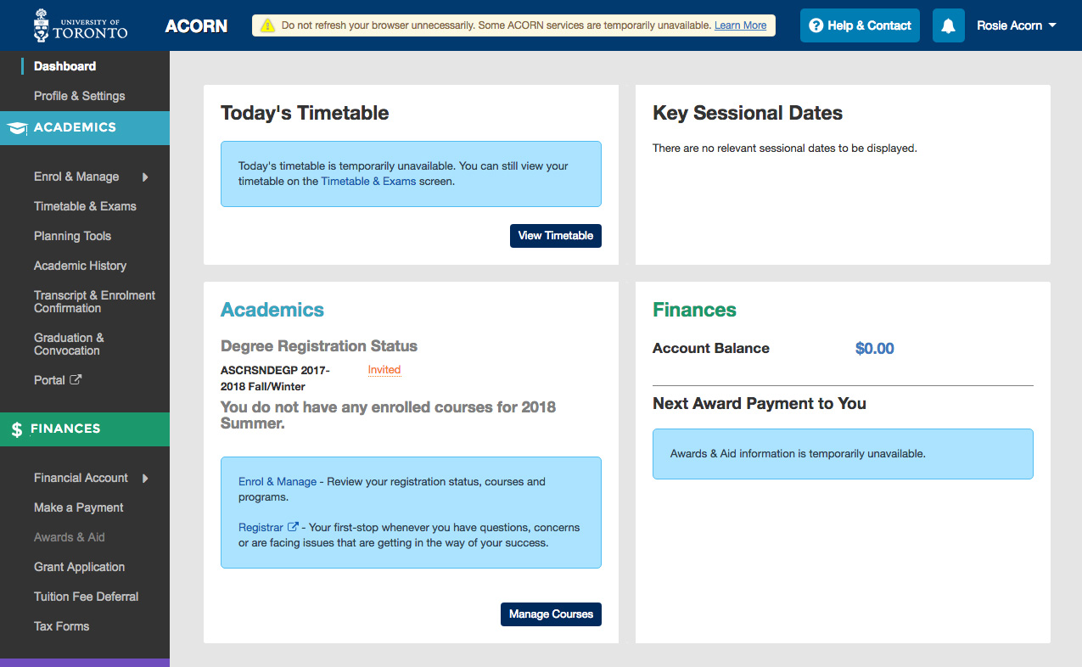Follow the Learn More link in banner
Screen dimensions: 1082x667
coord(740,25)
